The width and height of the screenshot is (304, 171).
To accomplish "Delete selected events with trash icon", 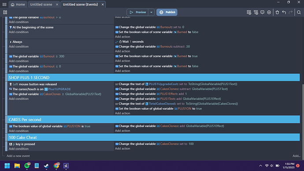I will [x=277, y=12].
